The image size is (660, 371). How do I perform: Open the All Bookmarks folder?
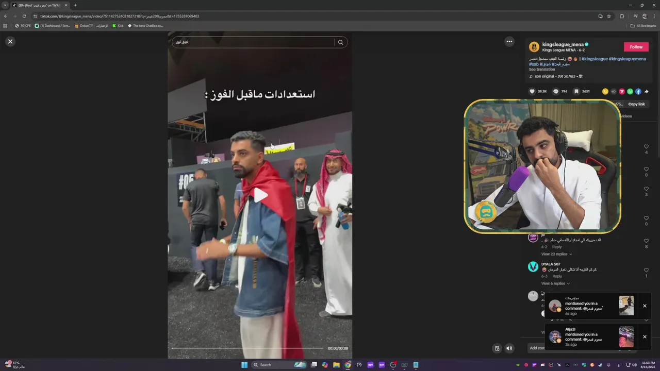(643, 26)
